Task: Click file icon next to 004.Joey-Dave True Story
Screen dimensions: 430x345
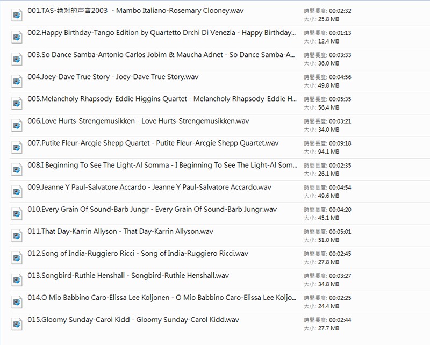Action: [x=17, y=81]
